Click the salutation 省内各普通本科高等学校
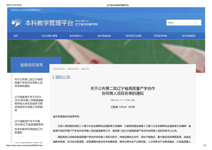This screenshot has width=212, height=150. (66, 117)
